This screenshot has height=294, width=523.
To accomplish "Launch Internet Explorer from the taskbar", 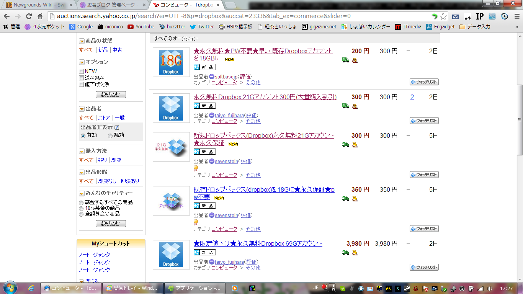I will coord(31,288).
